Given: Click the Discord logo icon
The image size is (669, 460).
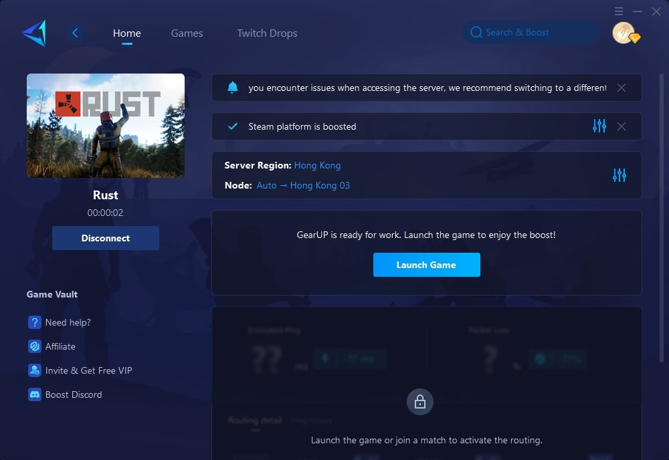Looking at the screenshot, I should [x=35, y=394].
